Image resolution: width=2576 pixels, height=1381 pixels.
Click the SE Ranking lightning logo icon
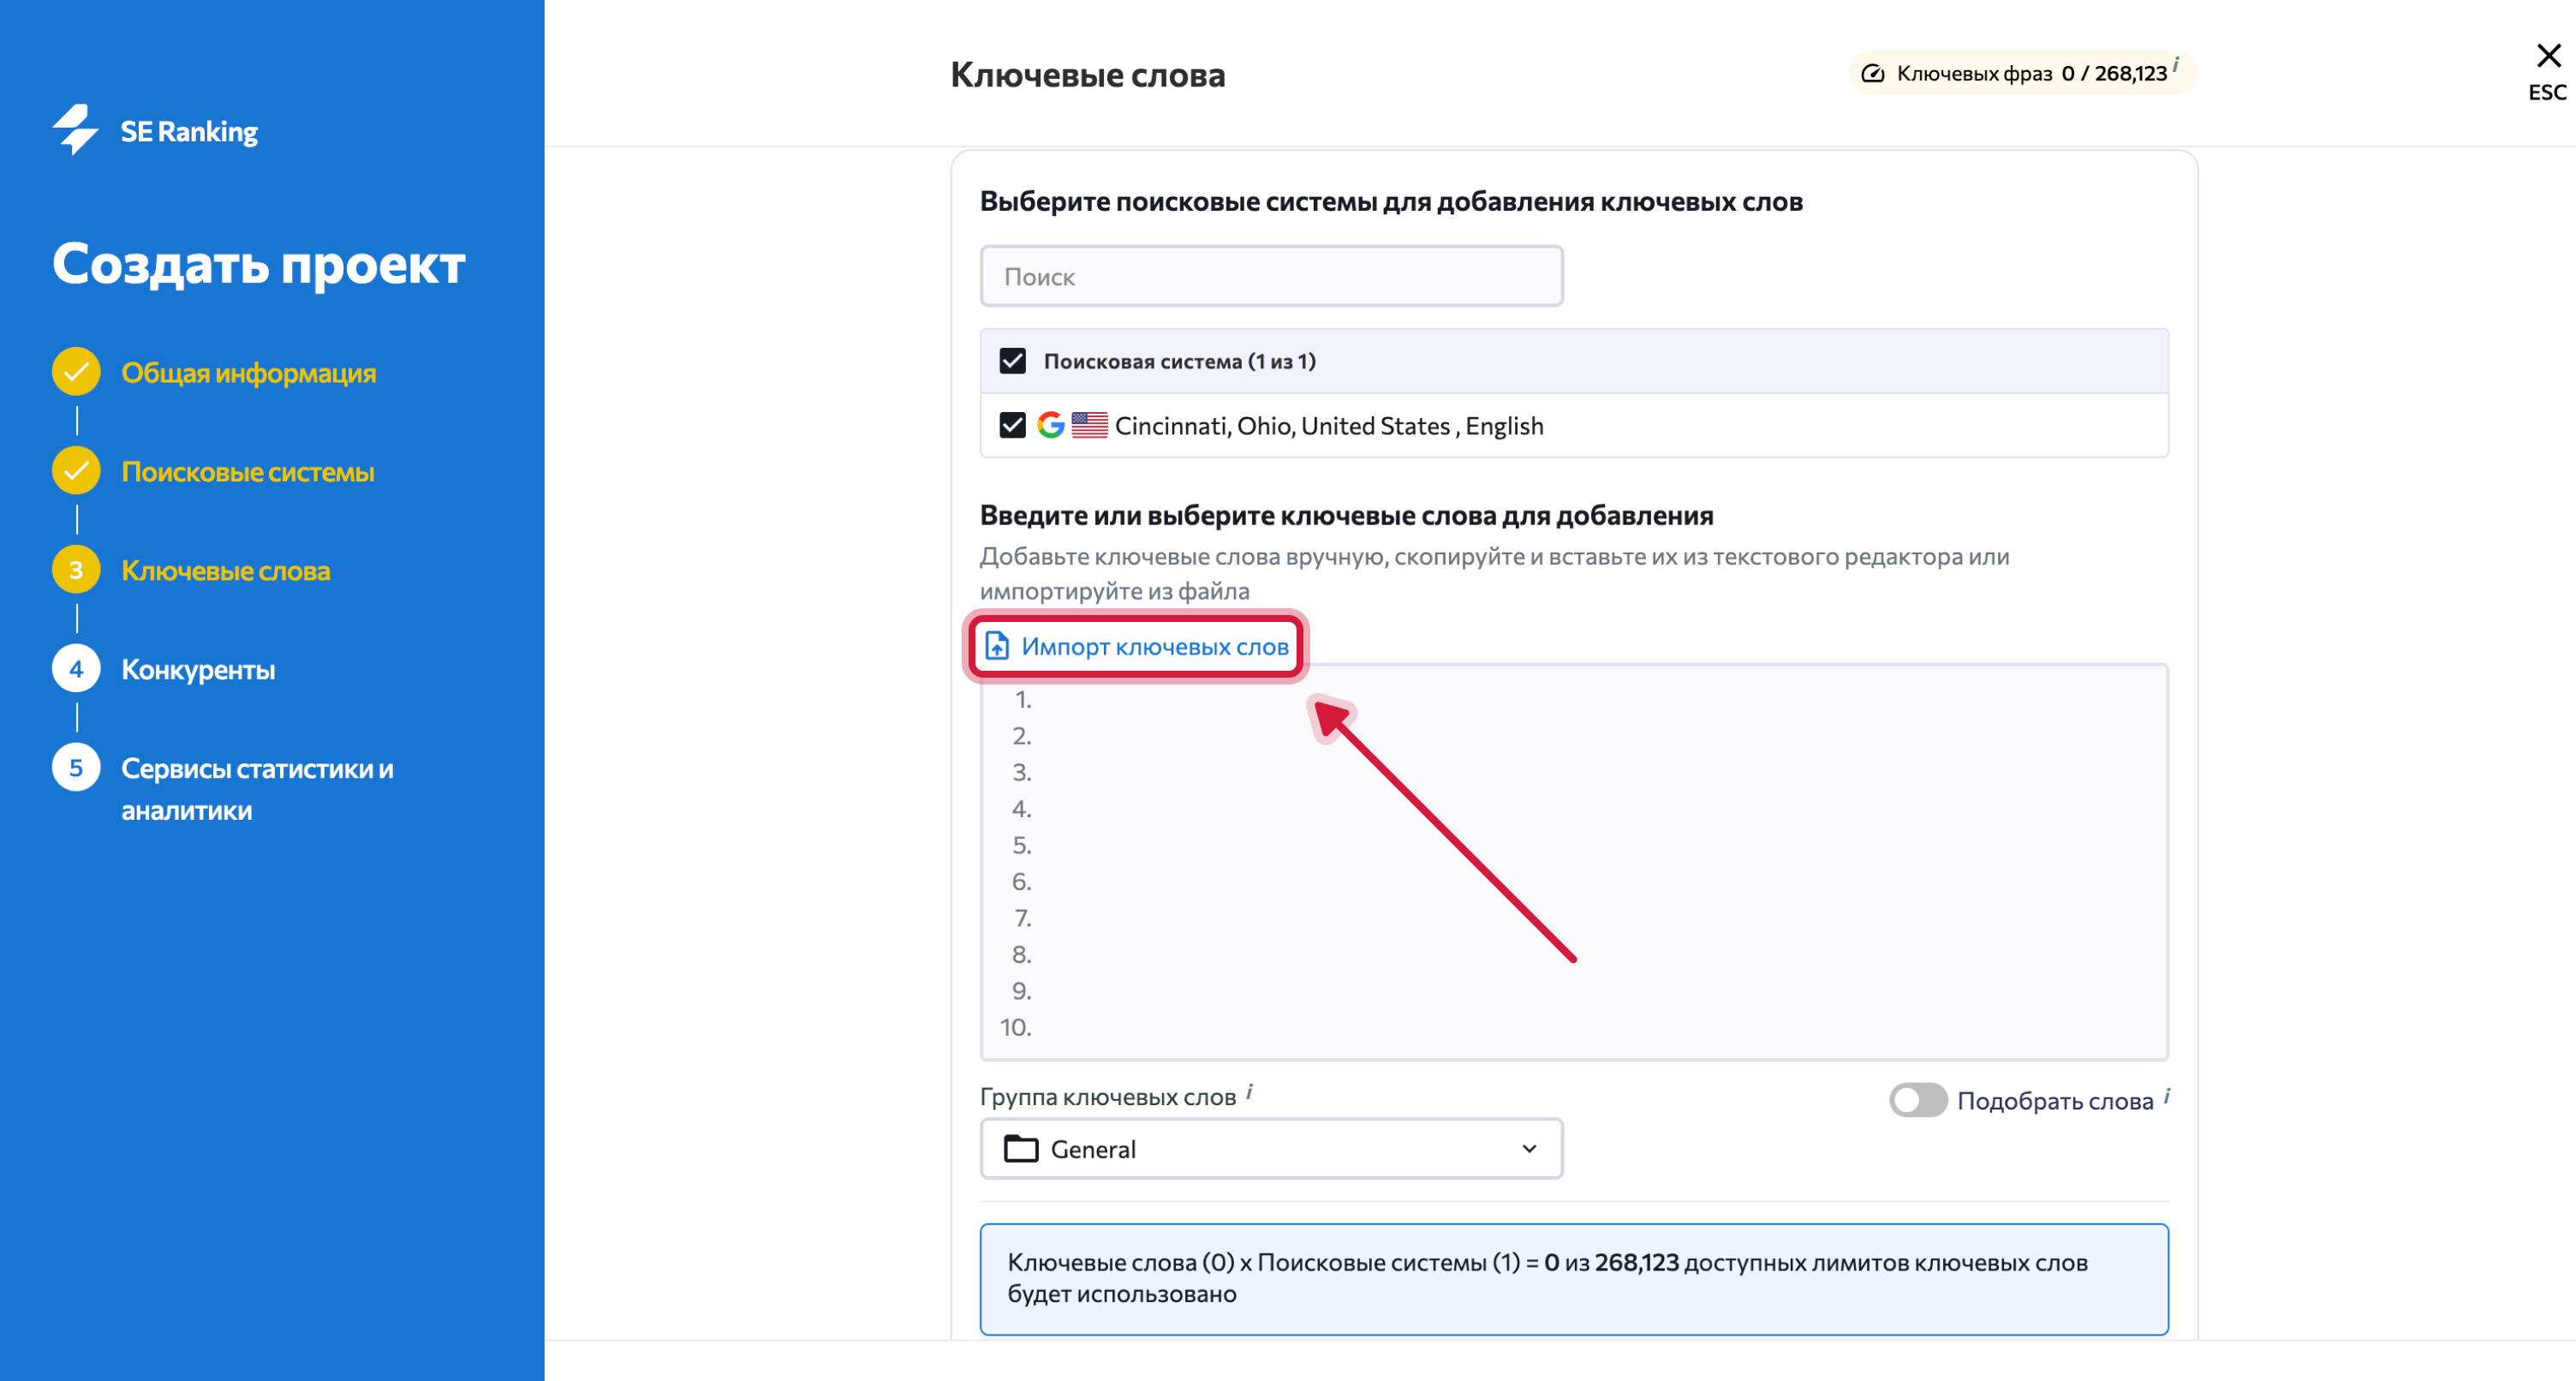[x=75, y=130]
